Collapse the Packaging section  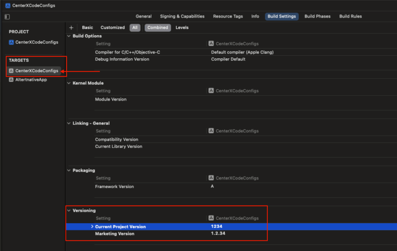[x=69, y=170]
